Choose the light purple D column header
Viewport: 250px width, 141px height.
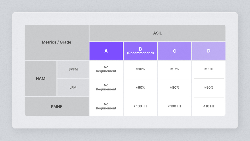tap(208, 51)
